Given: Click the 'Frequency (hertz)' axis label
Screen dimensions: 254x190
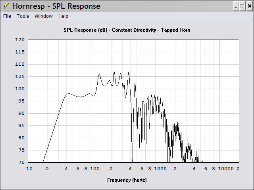Looking at the screenshot, I should coord(127,180).
